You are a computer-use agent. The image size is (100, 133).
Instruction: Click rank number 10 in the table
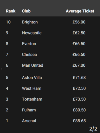(8, 22)
